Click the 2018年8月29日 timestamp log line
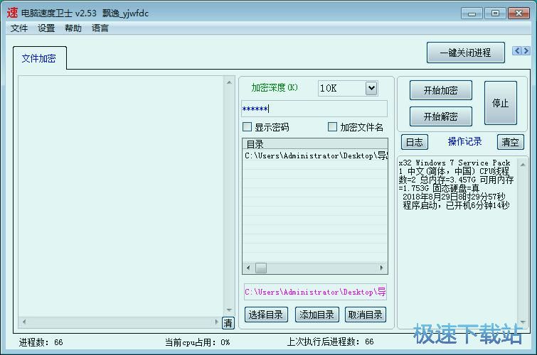Screen dimensions: 537x355 click(x=454, y=197)
